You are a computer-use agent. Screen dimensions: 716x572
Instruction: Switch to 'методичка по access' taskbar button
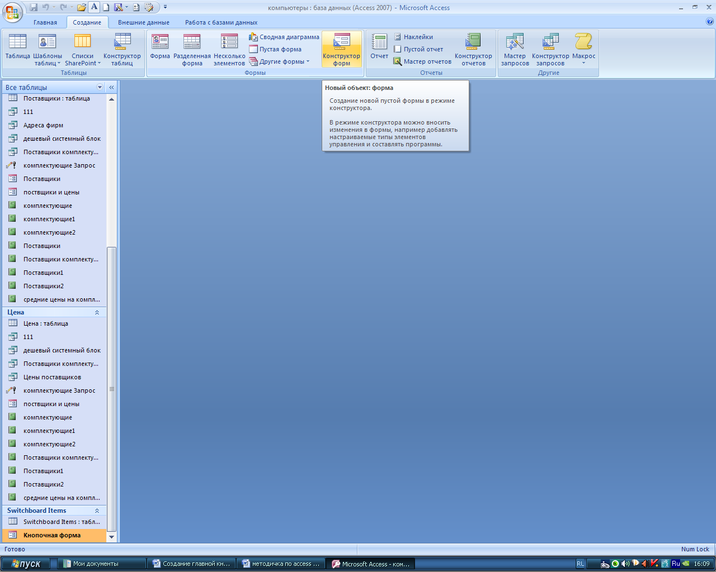(x=281, y=564)
